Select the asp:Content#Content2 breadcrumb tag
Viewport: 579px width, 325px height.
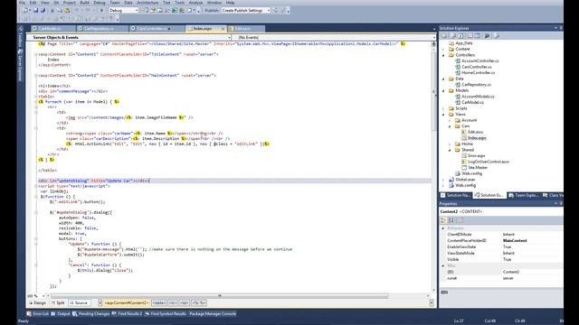(x=127, y=303)
